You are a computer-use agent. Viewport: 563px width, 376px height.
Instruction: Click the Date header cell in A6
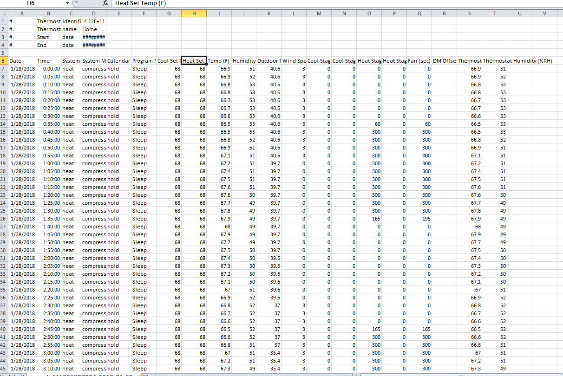(22, 61)
